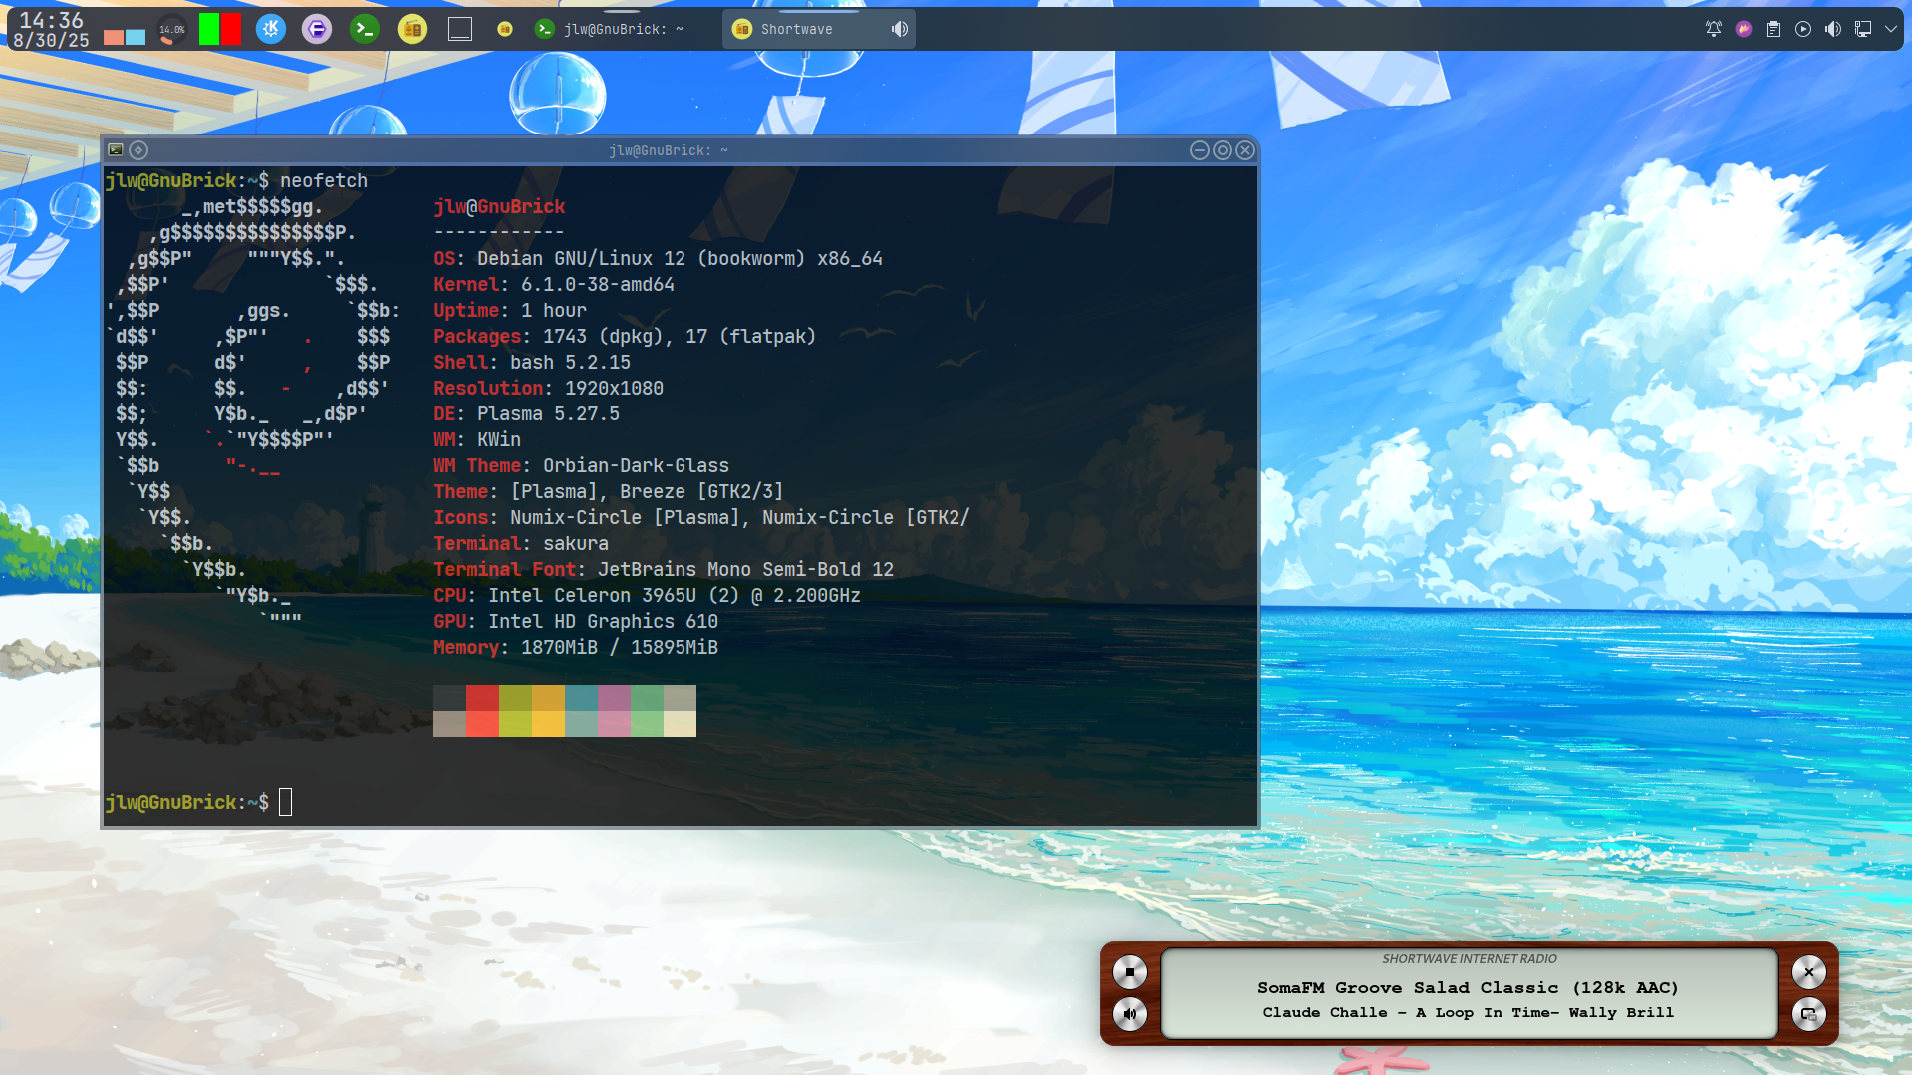Launch the terminal from the panel launcher

365,29
